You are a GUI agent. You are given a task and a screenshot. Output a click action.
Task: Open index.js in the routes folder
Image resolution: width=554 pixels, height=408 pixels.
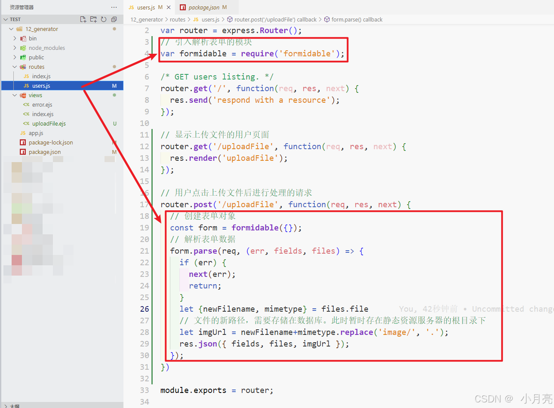coord(41,76)
